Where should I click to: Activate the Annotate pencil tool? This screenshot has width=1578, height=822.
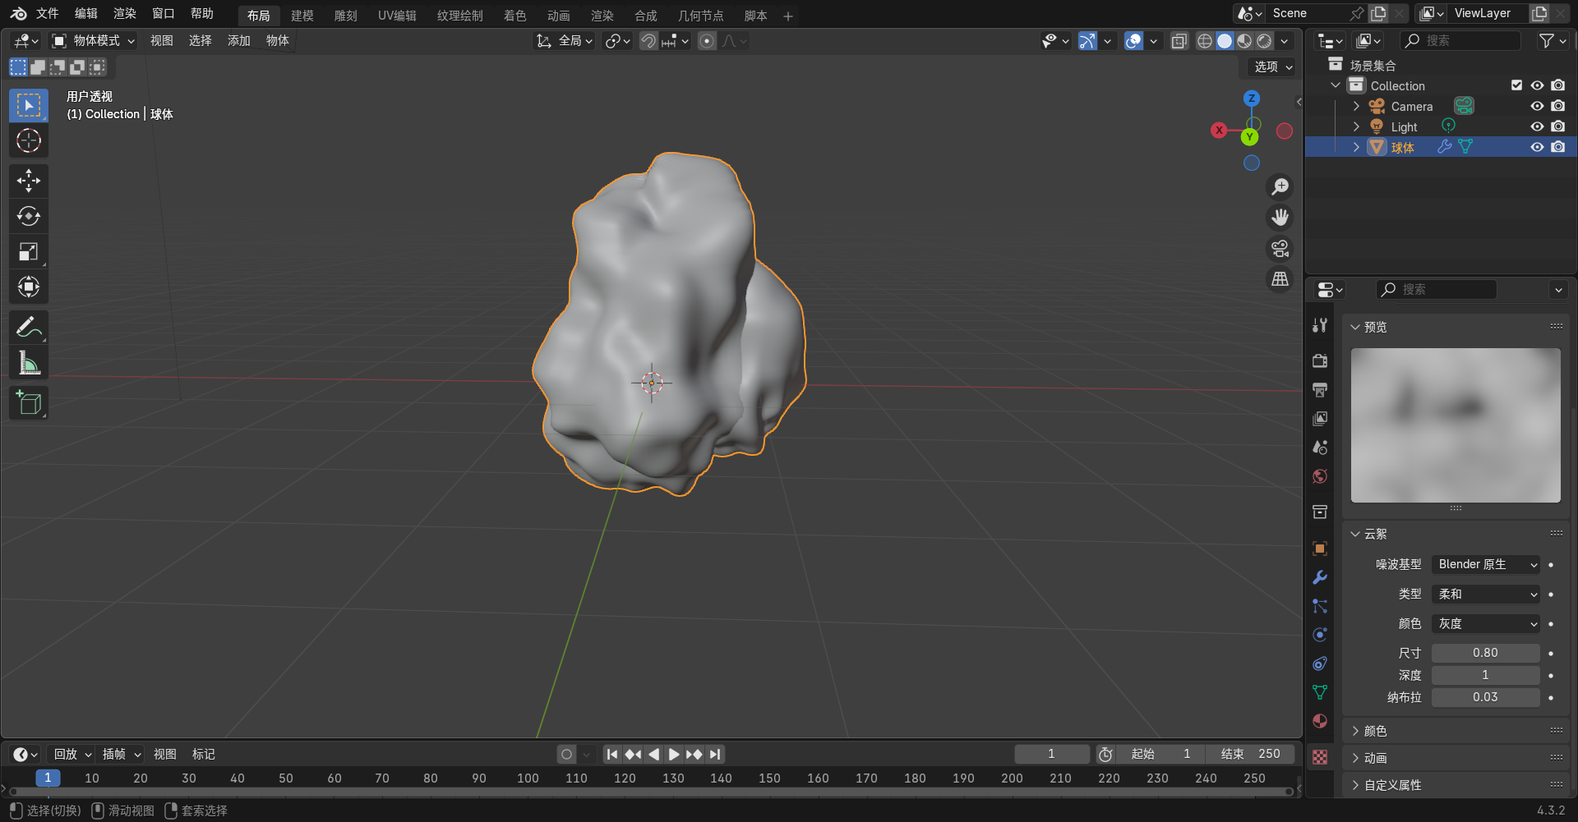(x=29, y=328)
